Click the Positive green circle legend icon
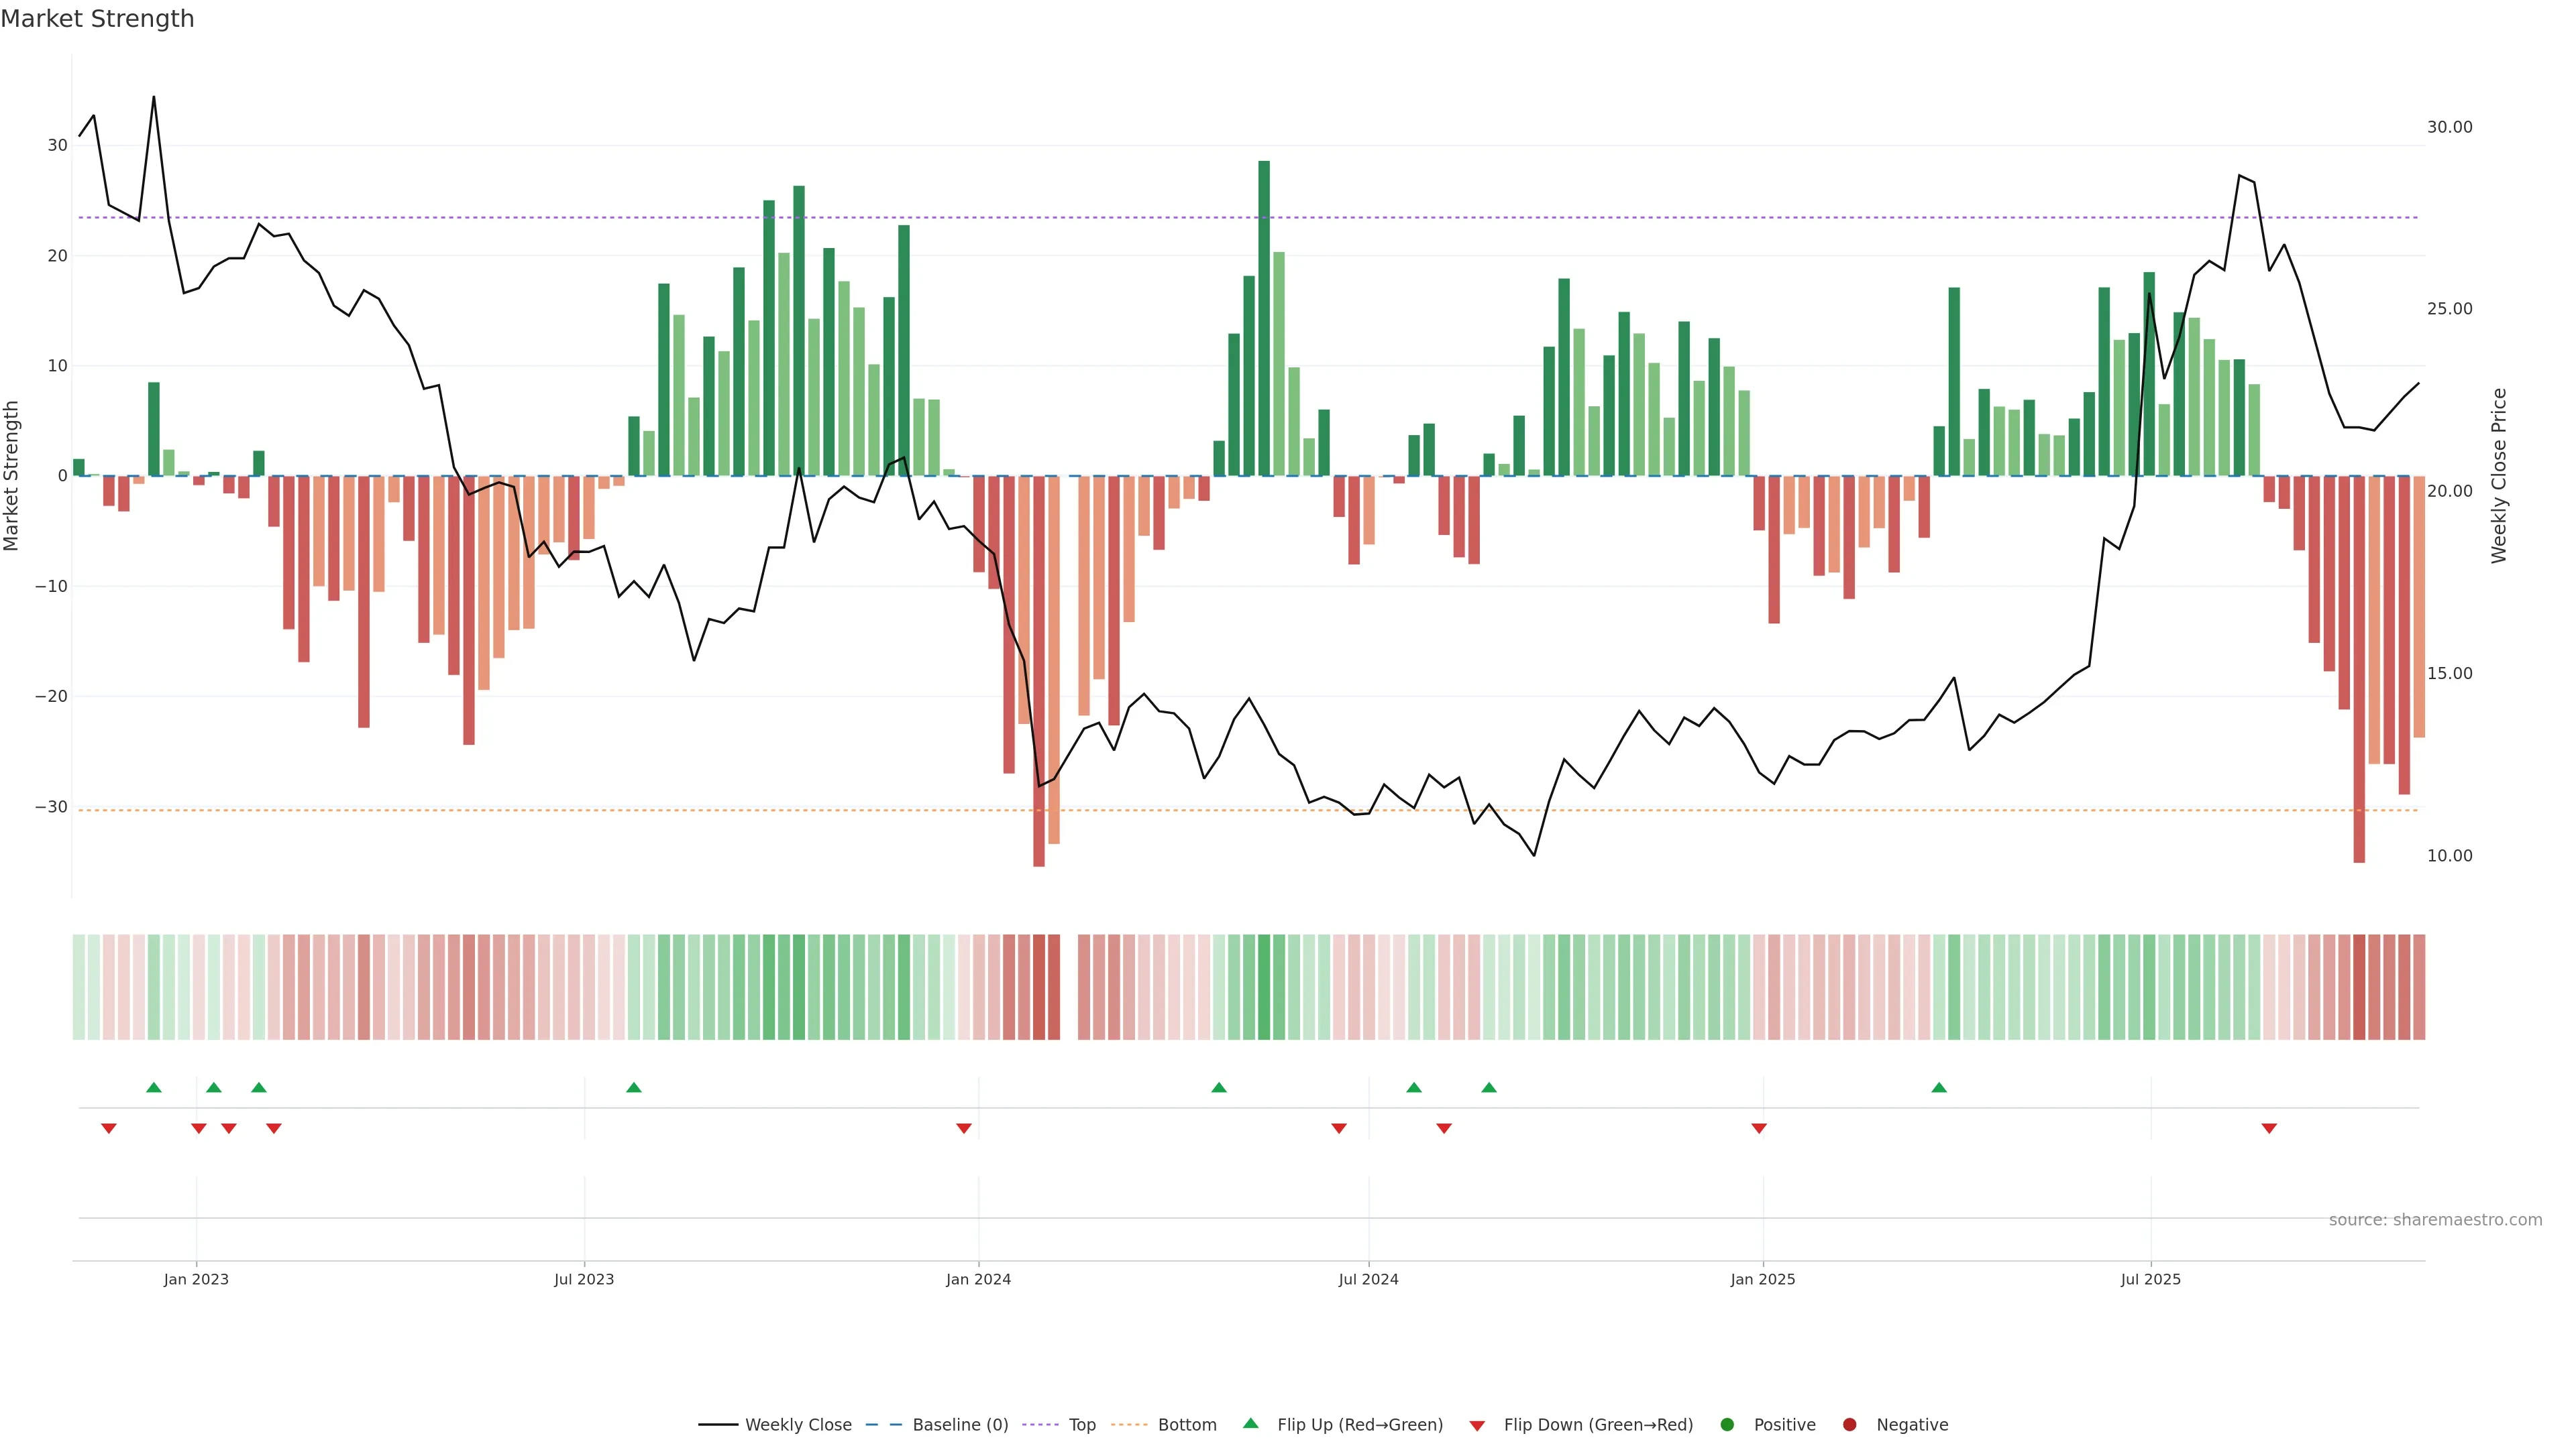Screen dimensions: 2576x1448 pyautogui.click(x=1727, y=1425)
